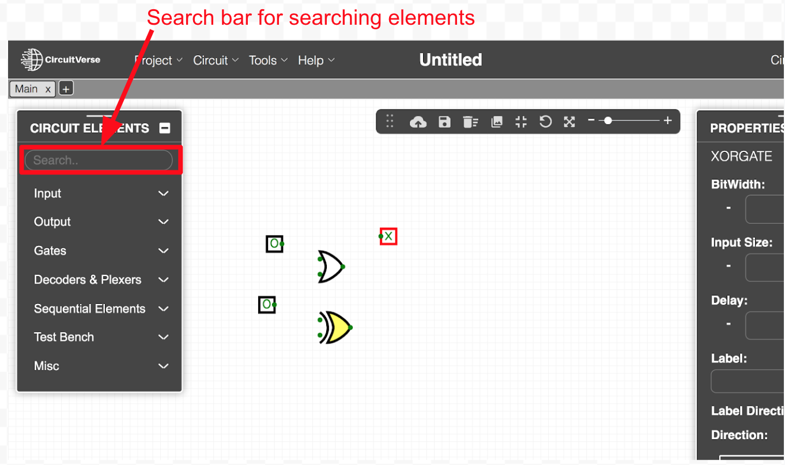Click the CircuitVerse logo
785x465 pixels.
(x=61, y=60)
